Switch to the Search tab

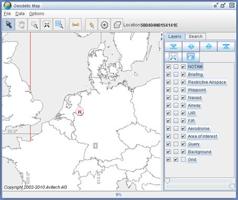pos(196,37)
